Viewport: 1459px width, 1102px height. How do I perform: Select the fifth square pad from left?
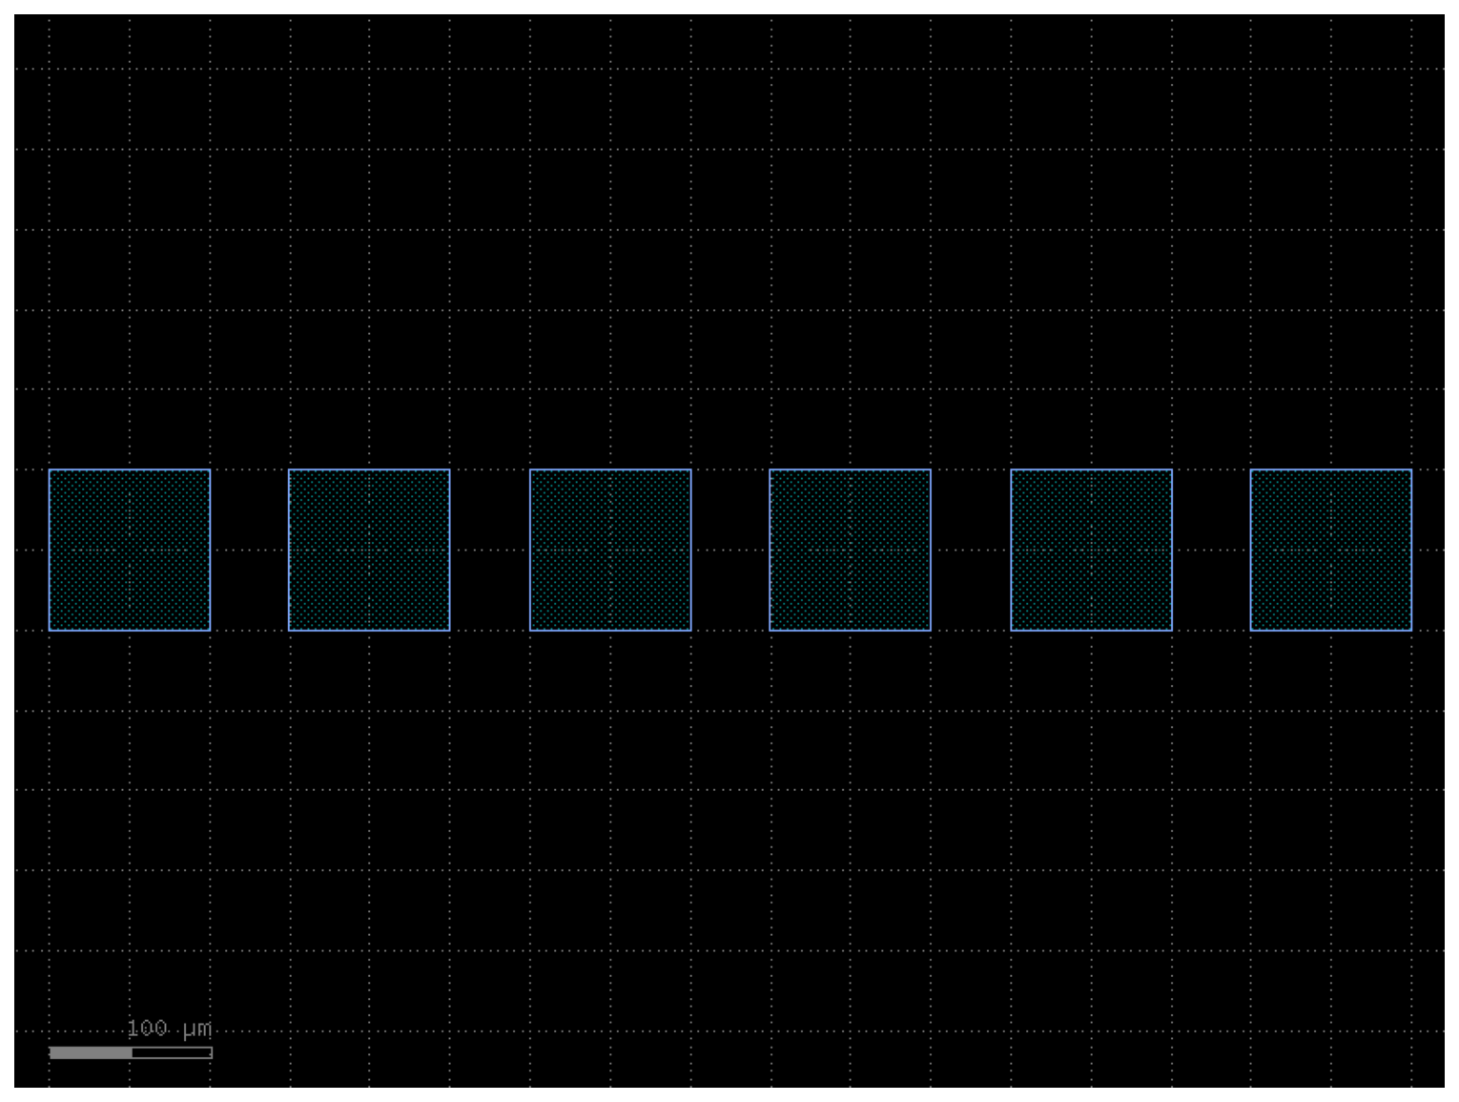1091,550
